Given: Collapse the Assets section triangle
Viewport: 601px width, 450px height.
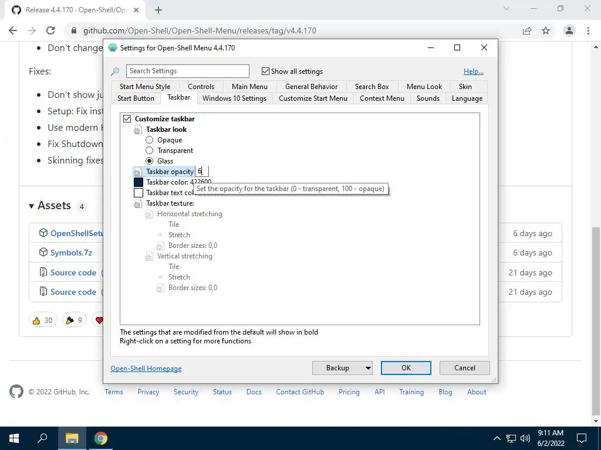Looking at the screenshot, I should pyautogui.click(x=32, y=206).
